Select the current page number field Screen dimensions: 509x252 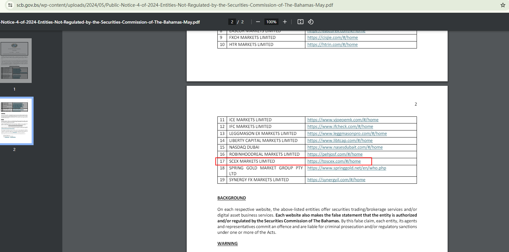tap(232, 22)
